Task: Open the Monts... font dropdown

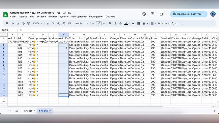Action: coord(82,23)
